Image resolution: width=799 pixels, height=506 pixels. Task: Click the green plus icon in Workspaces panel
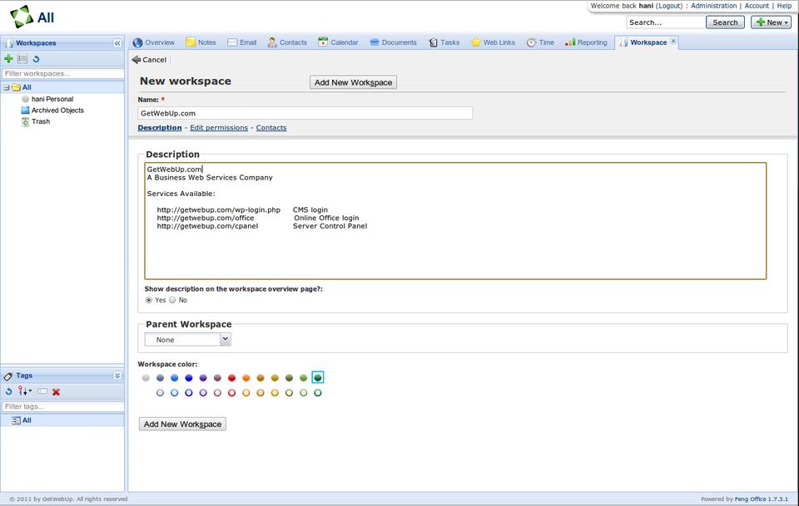(x=8, y=59)
